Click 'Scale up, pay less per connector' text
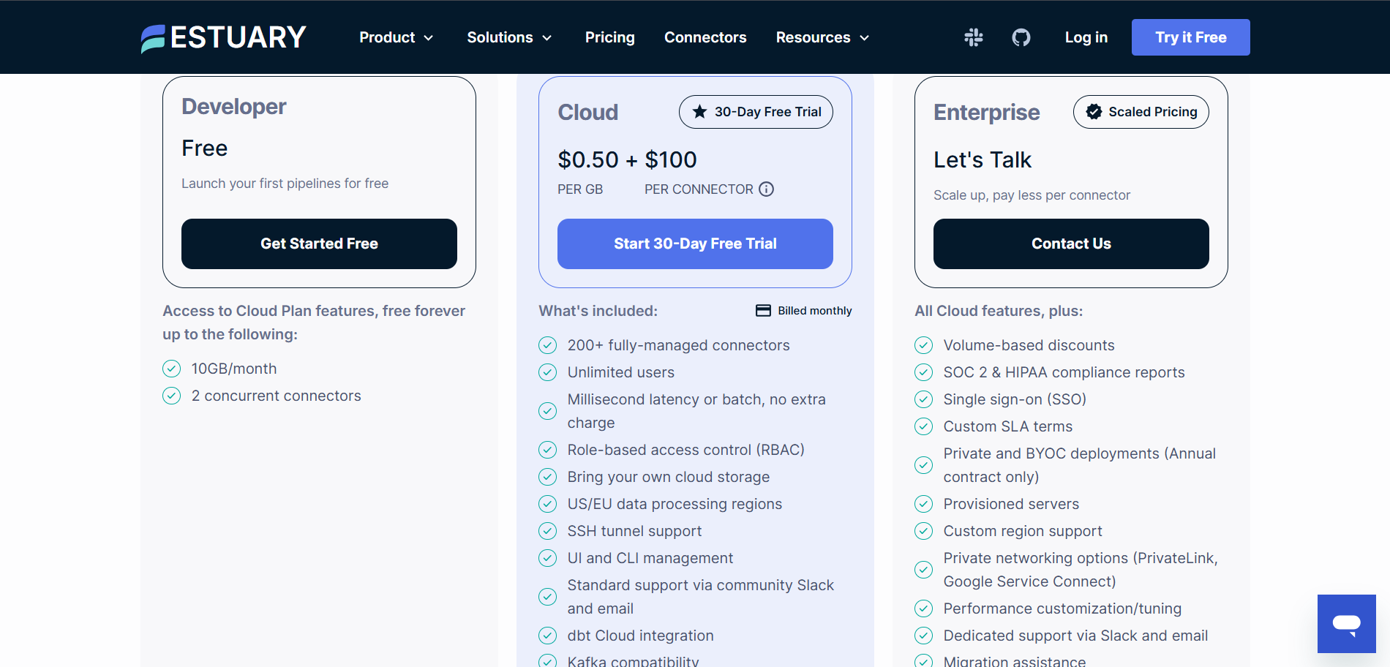The height and width of the screenshot is (667, 1390). coord(1032,195)
